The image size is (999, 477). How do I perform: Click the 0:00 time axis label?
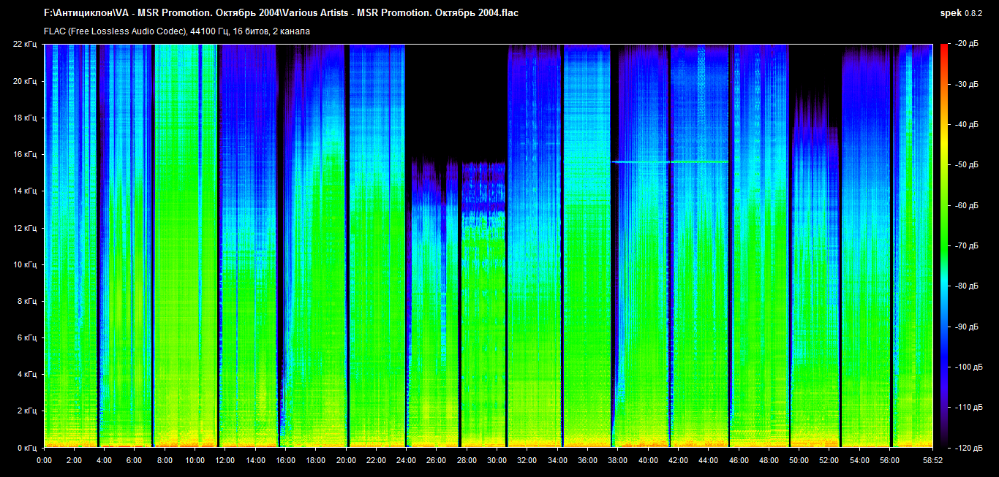click(x=44, y=461)
